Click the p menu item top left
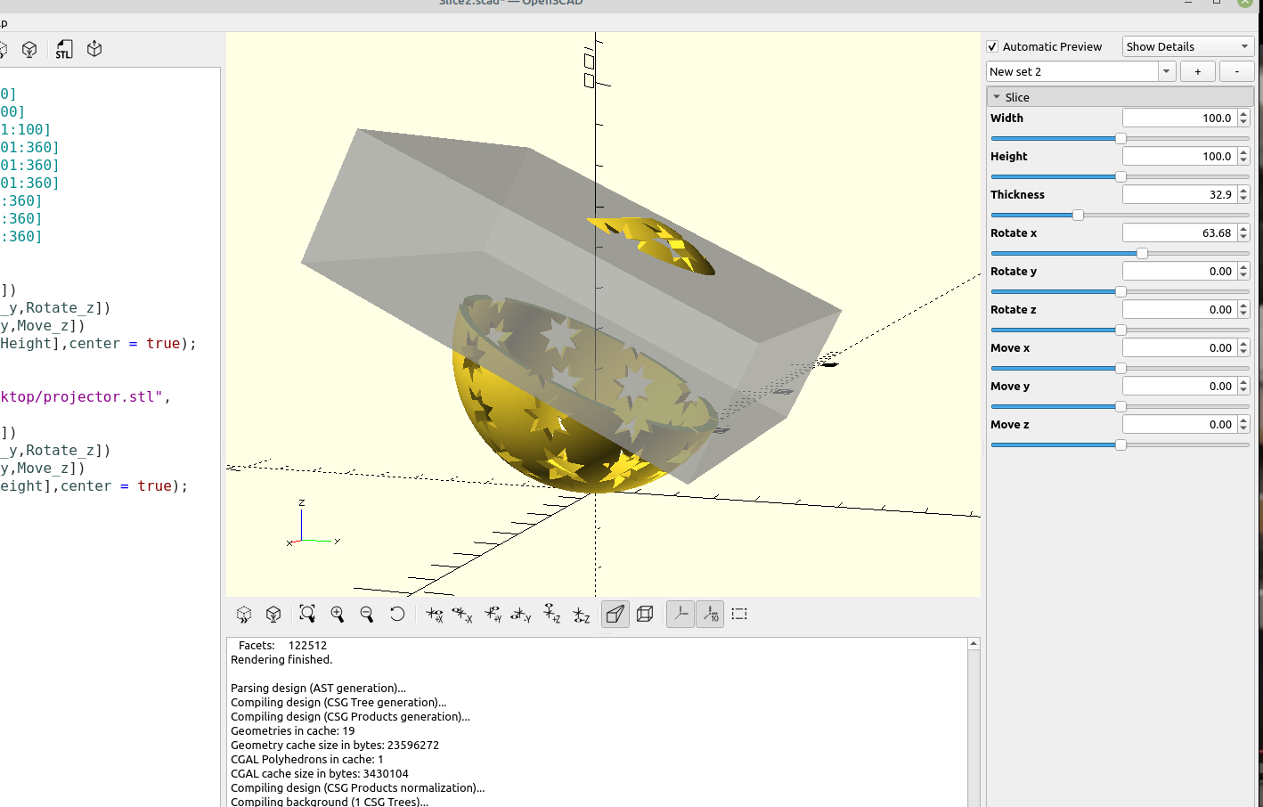This screenshot has width=1263, height=807. 4,23
